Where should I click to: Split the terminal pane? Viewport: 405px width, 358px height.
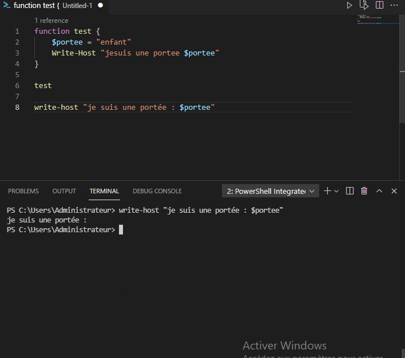click(x=350, y=191)
